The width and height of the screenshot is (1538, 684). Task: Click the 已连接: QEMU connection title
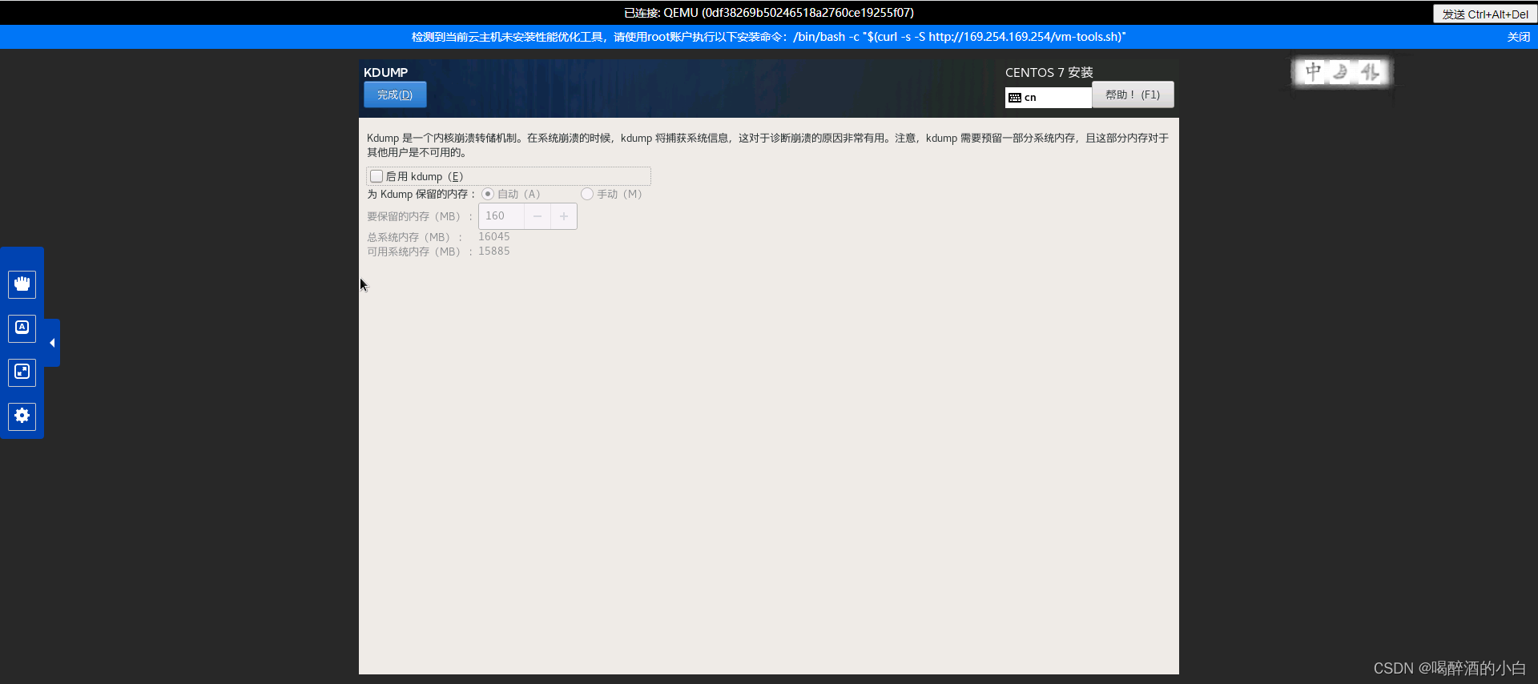pyautogui.click(x=769, y=13)
